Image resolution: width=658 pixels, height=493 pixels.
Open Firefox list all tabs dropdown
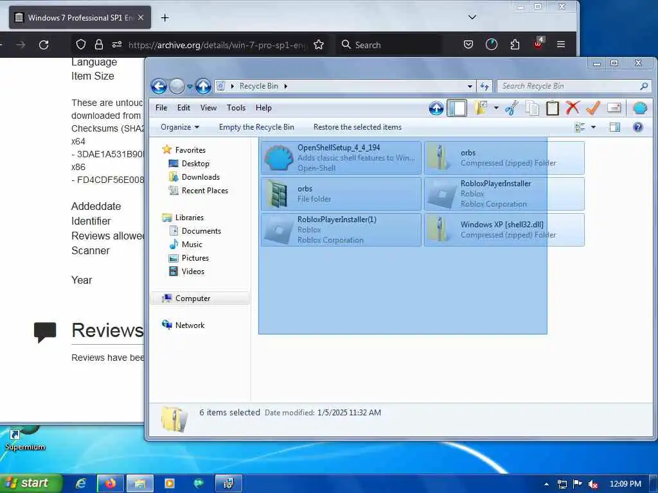click(472, 17)
